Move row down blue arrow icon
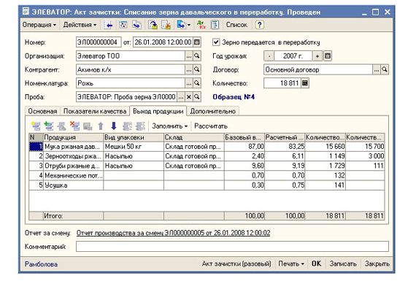This screenshot has width=416, height=284. click(114, 126)
